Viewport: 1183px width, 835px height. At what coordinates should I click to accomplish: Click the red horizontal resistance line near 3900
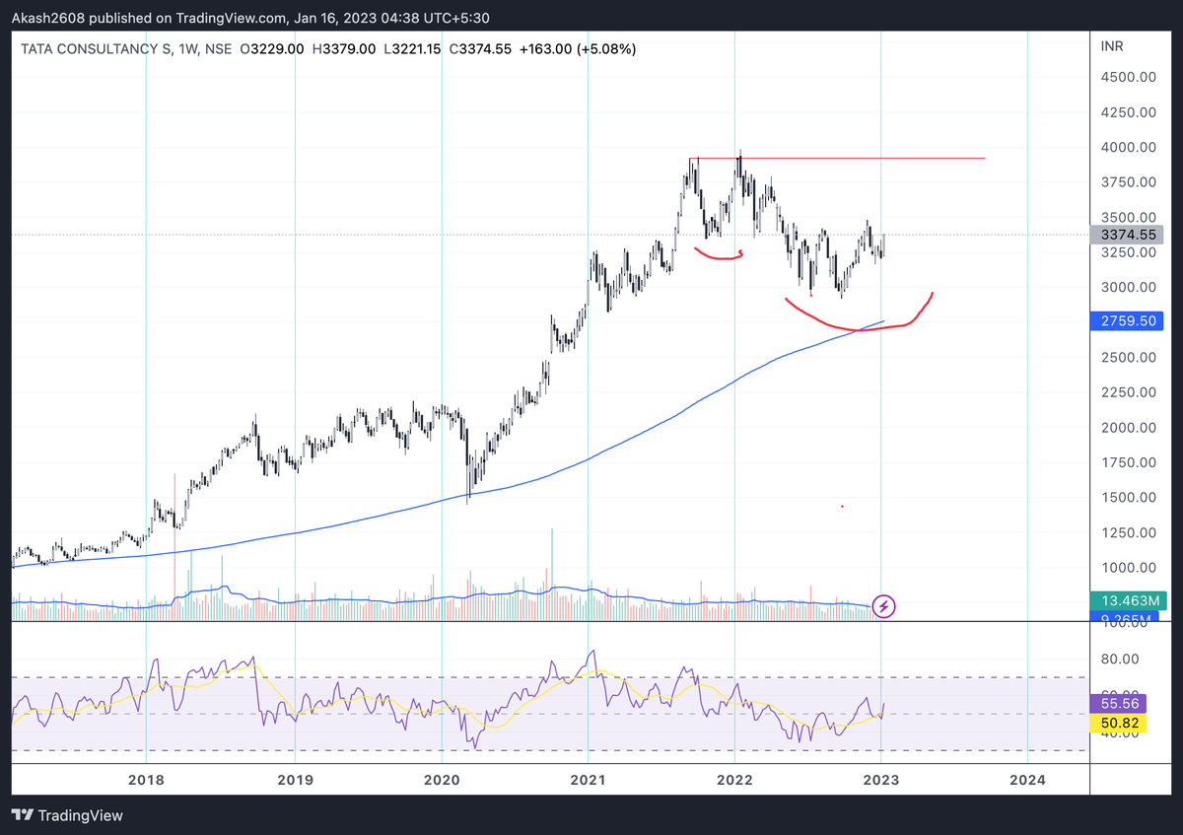[x=838, y=158]
